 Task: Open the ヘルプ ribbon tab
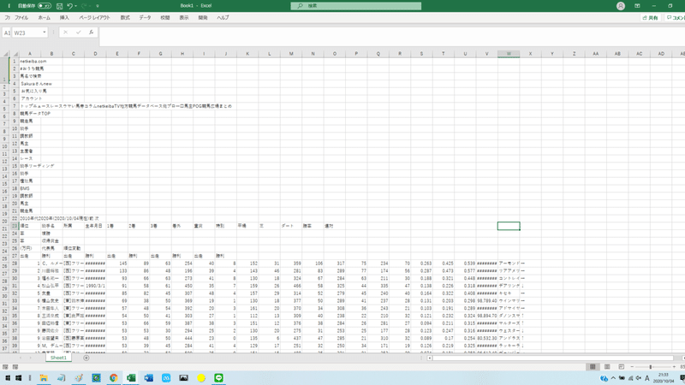click(x=223, y=18)
